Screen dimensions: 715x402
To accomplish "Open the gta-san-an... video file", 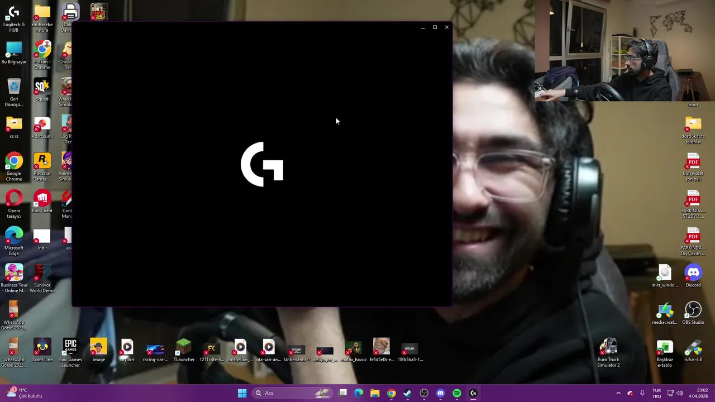I will pyautogui.click(x=269, y=350).
